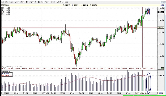Click the 150.00 price scale label

[x=161, y=20]
